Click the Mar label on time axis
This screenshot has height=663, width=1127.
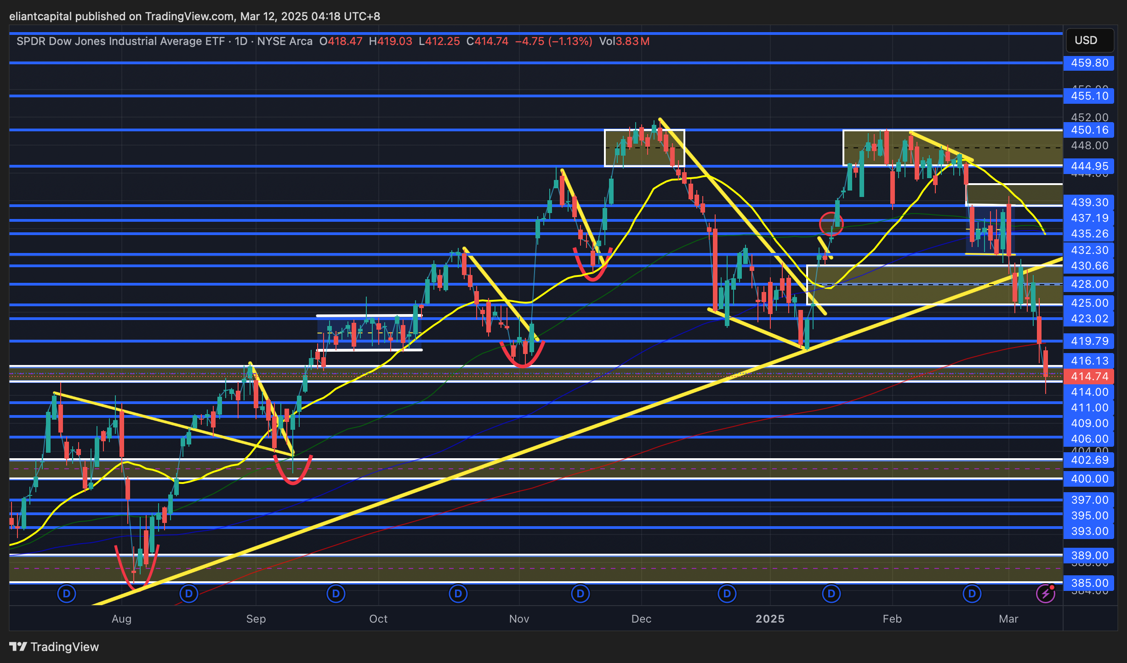[x=1008, y=619]
